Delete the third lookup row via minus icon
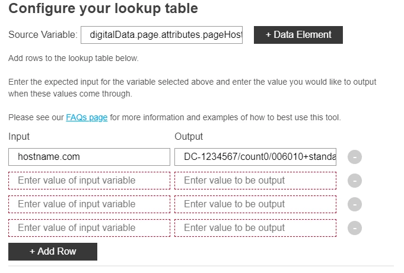 [355, 204]
